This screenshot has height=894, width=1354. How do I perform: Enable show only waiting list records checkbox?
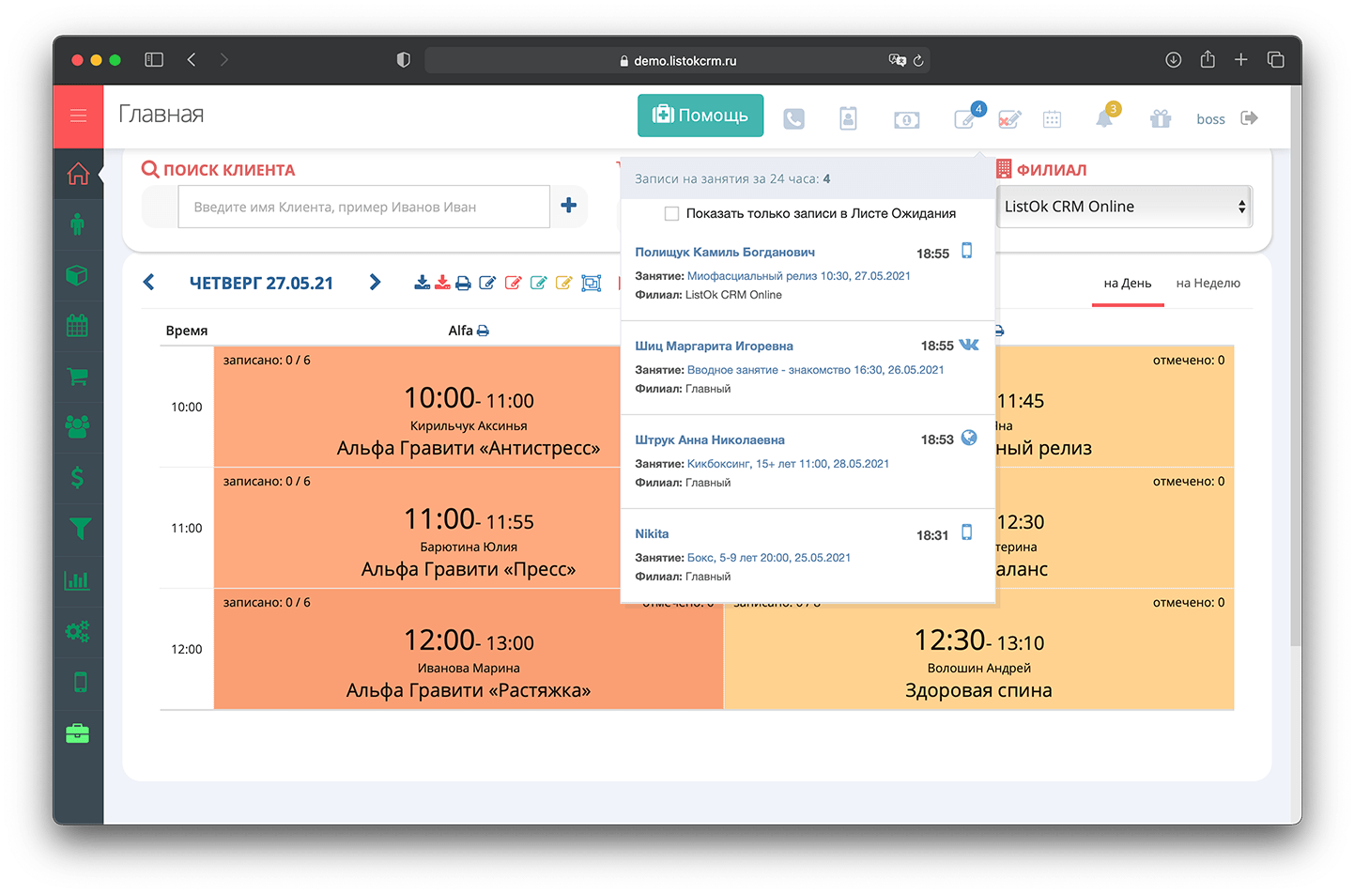tap(671, 214)
